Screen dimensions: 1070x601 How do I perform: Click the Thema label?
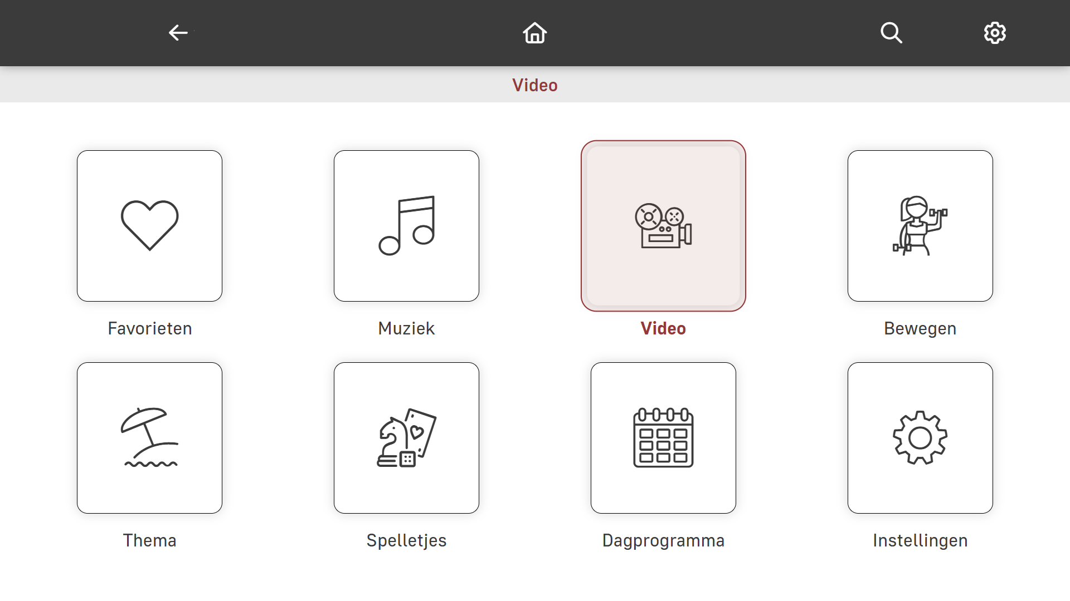click(149, 540)
